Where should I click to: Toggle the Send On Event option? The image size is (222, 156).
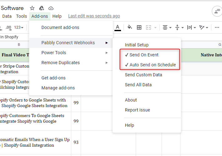[x=147, y=55]
